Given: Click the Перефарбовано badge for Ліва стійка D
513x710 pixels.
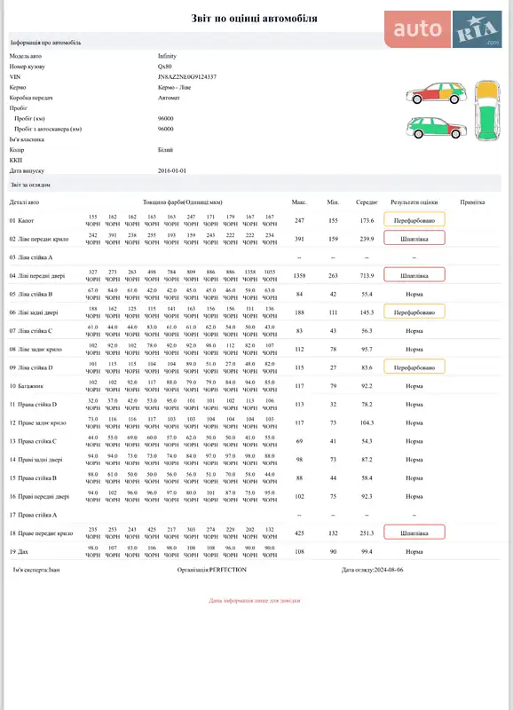Looking at the screenshot, I should coord(414,367).
